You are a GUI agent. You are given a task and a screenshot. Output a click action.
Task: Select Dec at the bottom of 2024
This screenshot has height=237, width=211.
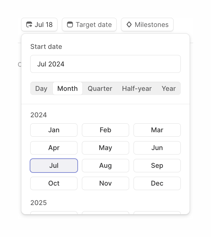click(x=157, y=183)
